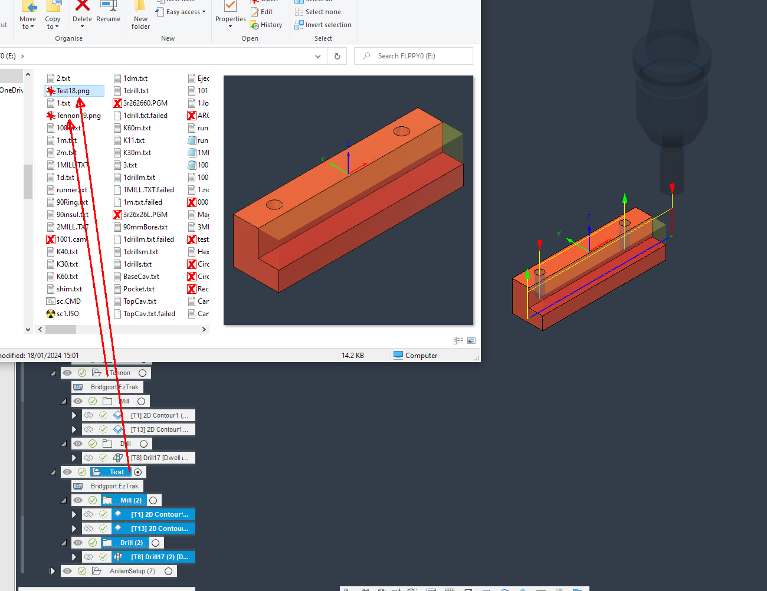Switch to large thumbnails view icon
Image resolution: width=767 pixels, height=591 pixels.
click(x=471, y=340)
